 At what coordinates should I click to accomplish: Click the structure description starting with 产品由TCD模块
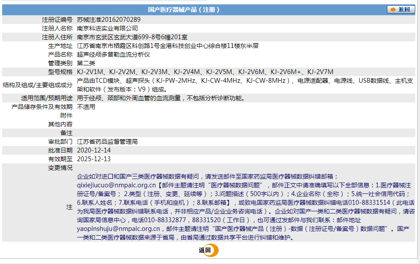[245, 85]
